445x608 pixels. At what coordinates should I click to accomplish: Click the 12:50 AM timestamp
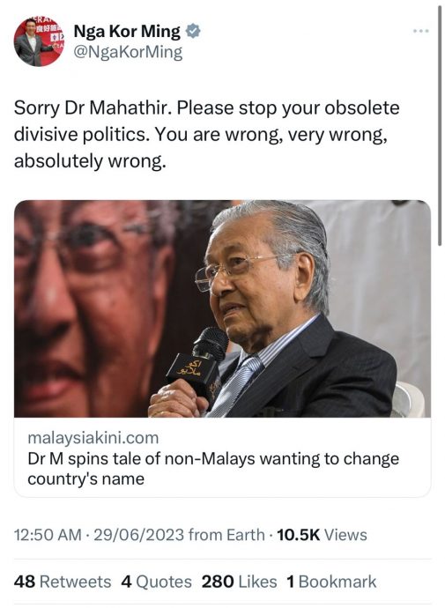48,535
